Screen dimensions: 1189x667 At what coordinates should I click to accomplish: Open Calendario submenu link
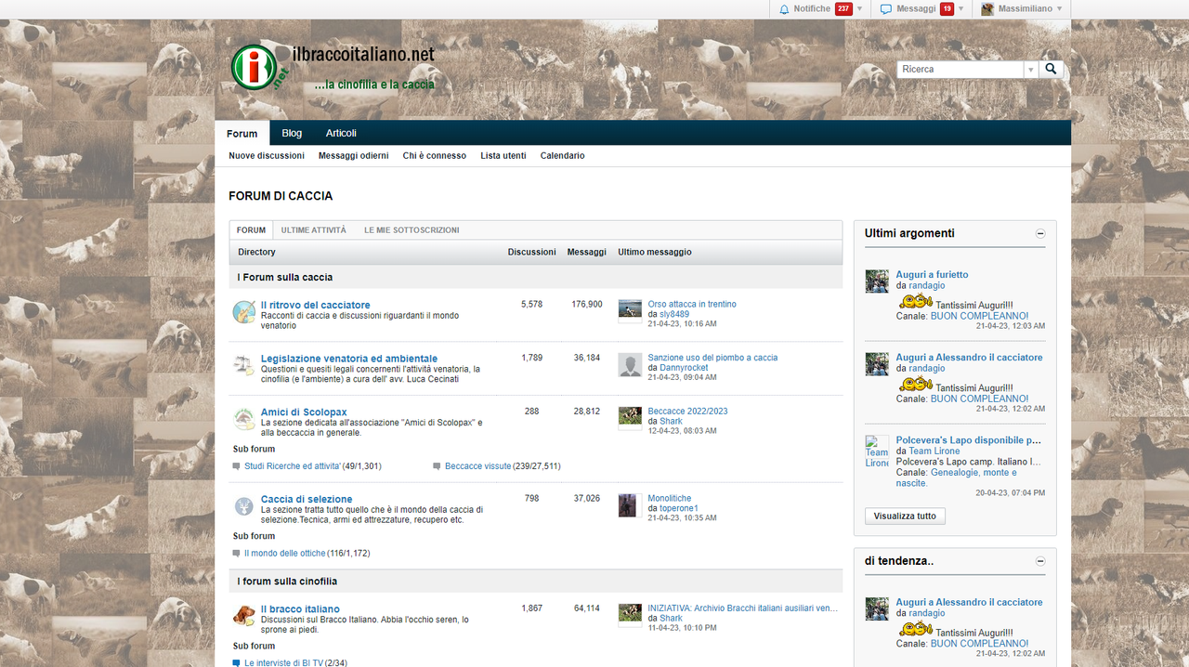(x=563, y=156)
